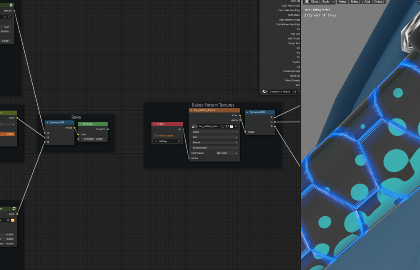Open the Cubic interpolation dropdown
Screen dimensions: 420x270
click(215, 132)
